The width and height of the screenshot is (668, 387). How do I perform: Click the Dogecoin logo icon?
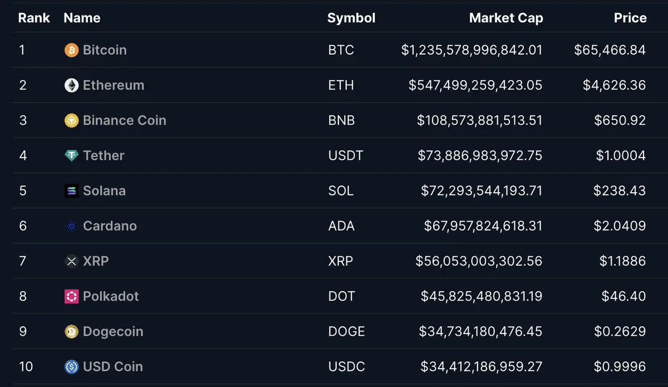point(71,332)
